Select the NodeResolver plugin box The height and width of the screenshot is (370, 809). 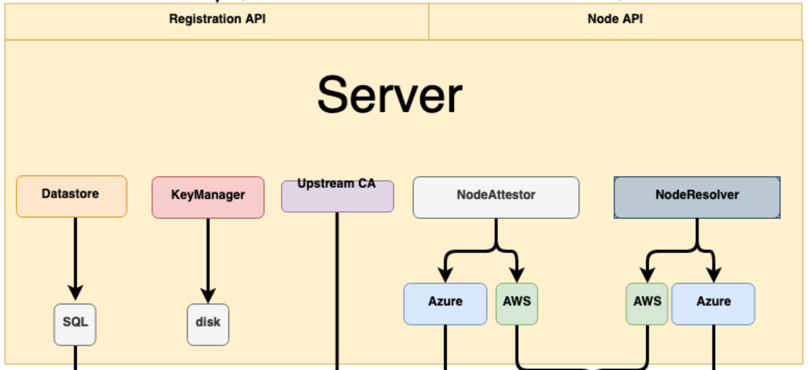697,197
